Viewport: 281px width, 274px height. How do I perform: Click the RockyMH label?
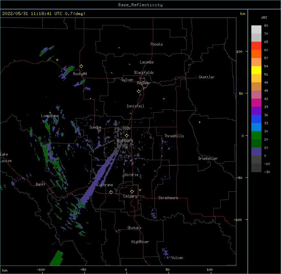(x=80, y=74)
